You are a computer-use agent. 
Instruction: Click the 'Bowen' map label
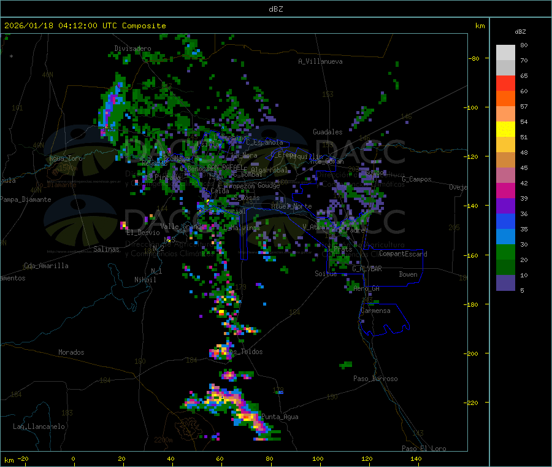pyautogui.click(x=408, y=274)
